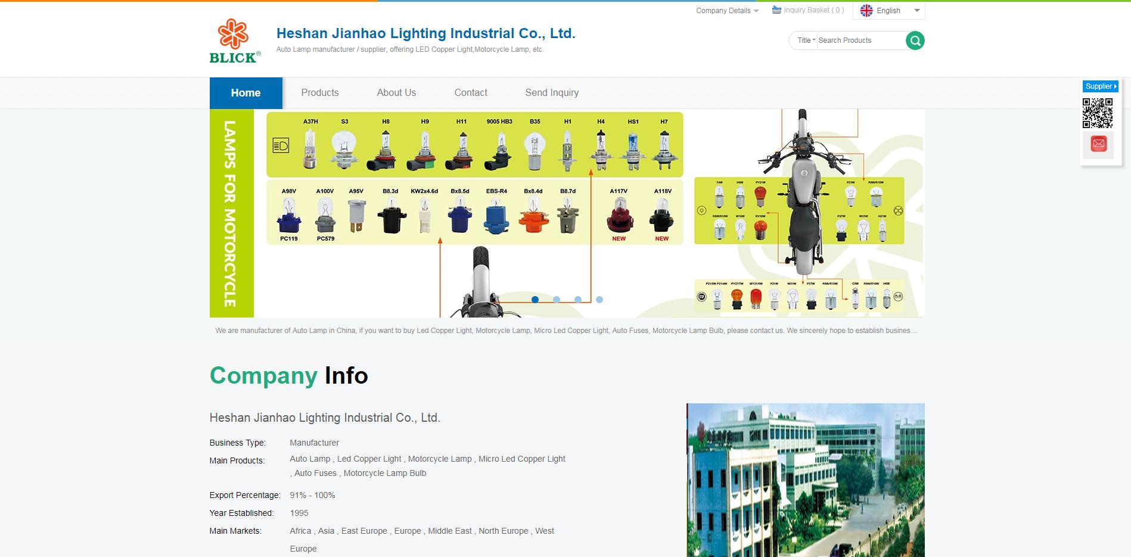This screenshot has height=557, width=1131.
Task: Click the Send Inquiry navigation item
Action: point(552,93)
